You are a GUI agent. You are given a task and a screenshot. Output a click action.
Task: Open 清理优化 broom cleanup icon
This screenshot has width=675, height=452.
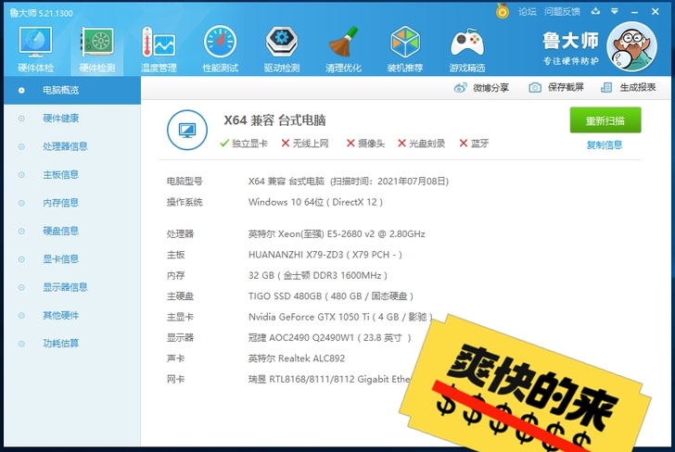(343, 49)
